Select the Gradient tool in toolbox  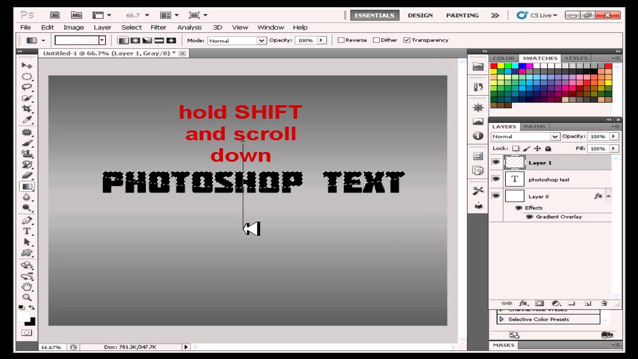pos(27,186)
